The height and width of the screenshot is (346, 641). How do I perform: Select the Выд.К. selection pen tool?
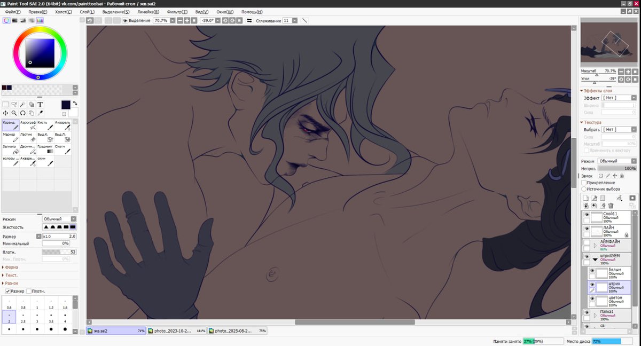[x=46, y=137]
